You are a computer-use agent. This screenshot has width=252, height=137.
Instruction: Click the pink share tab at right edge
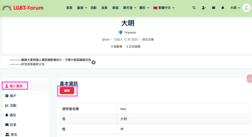coord(249,79)
